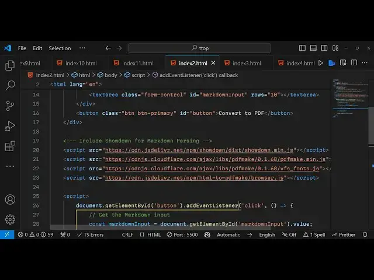Toggle primary side bar layout icon
This screenshot has height=280, width=374.
tap(302, 48)
